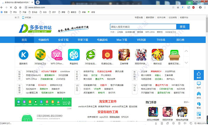Open the coreldraw link
The height and width of the screenshot is (125, 208).
65,71
